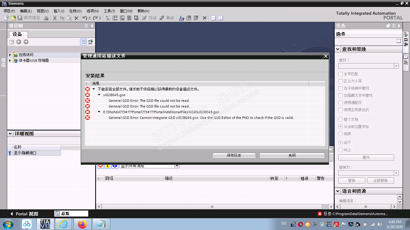Enable the 区分大小写 checkbox
This screenshot has height=230, width=410.
coord(341,81)
